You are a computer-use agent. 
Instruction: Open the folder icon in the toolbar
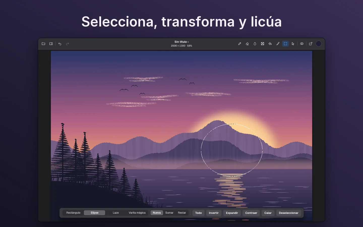click(x=43, y=44)
